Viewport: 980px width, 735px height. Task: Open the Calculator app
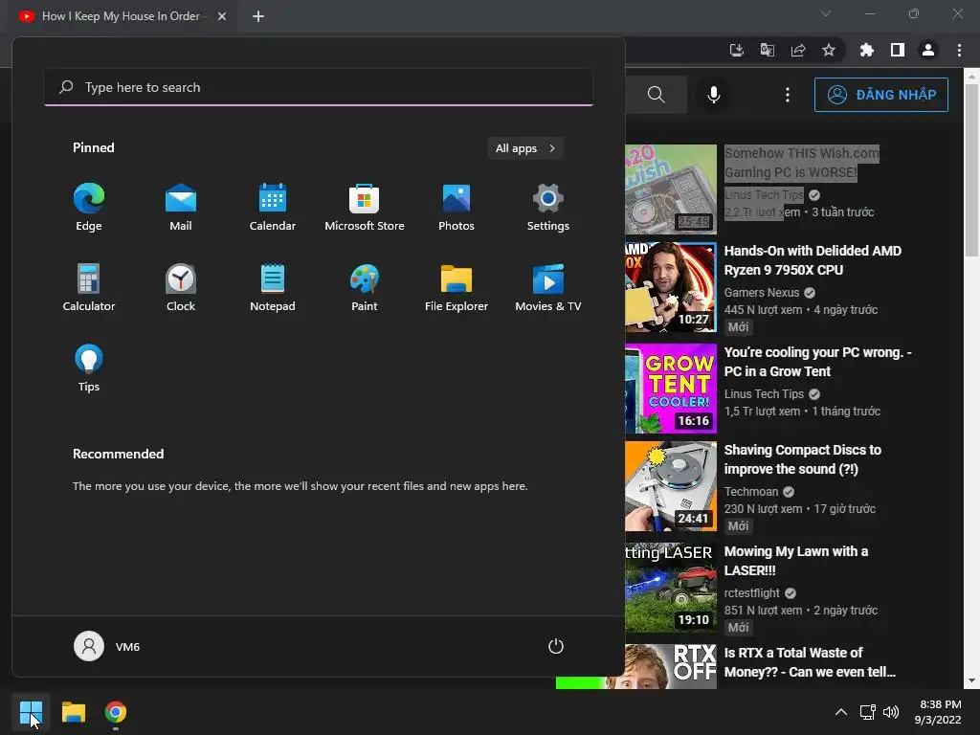[x=89, y=288]
